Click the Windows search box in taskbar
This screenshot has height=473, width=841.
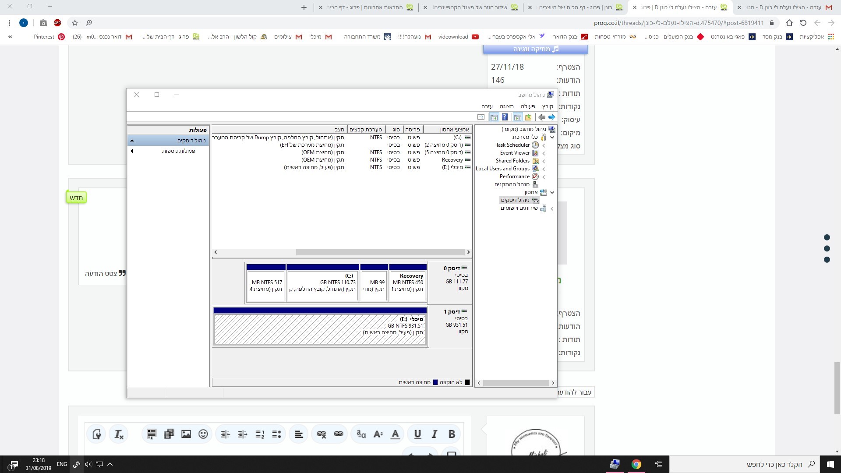[x=745, y=464]
